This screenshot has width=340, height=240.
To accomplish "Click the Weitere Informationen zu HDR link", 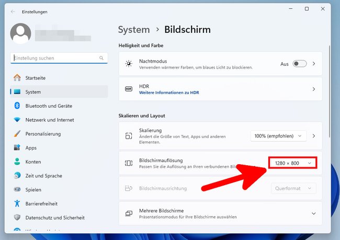I will click(x=169, y=93).
